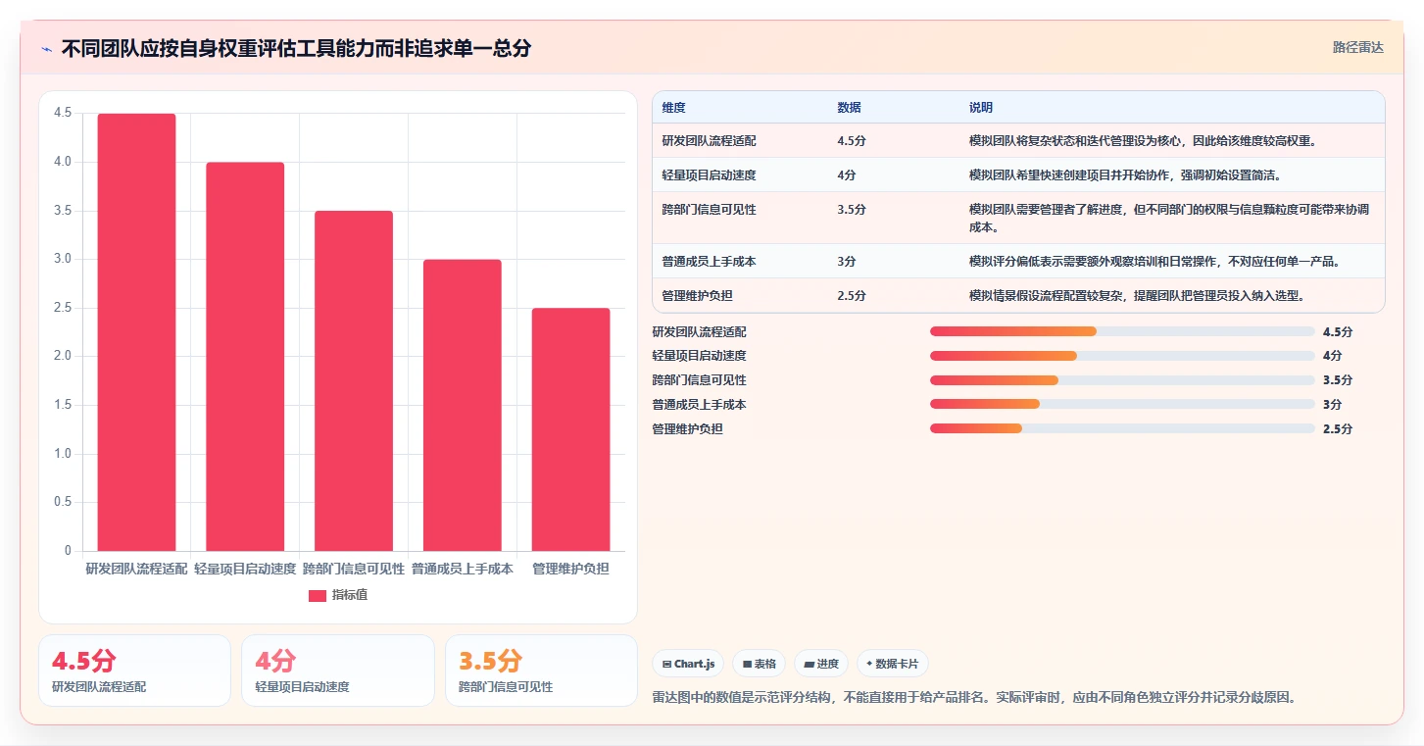Click the footnote starting 雷达图中的数值
Image resolution: width=1424 pixels, height=746 pixels.
[x=974, y=698]
